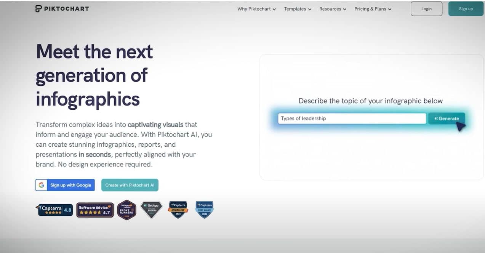
Task: Open the Templates menu
Action: (298, 9)
